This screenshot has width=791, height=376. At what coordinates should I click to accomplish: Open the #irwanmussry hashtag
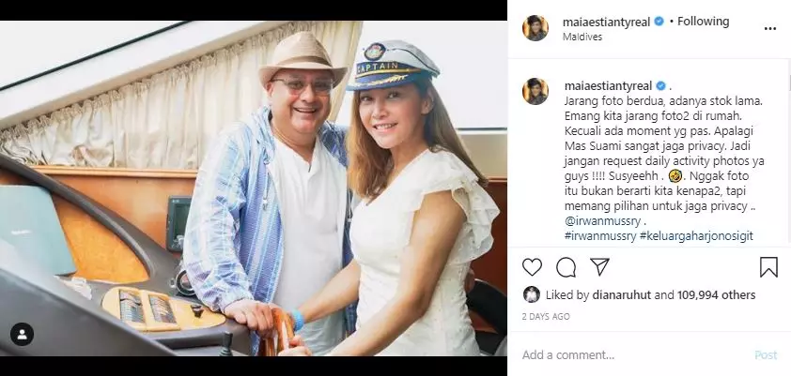point(599,236)
